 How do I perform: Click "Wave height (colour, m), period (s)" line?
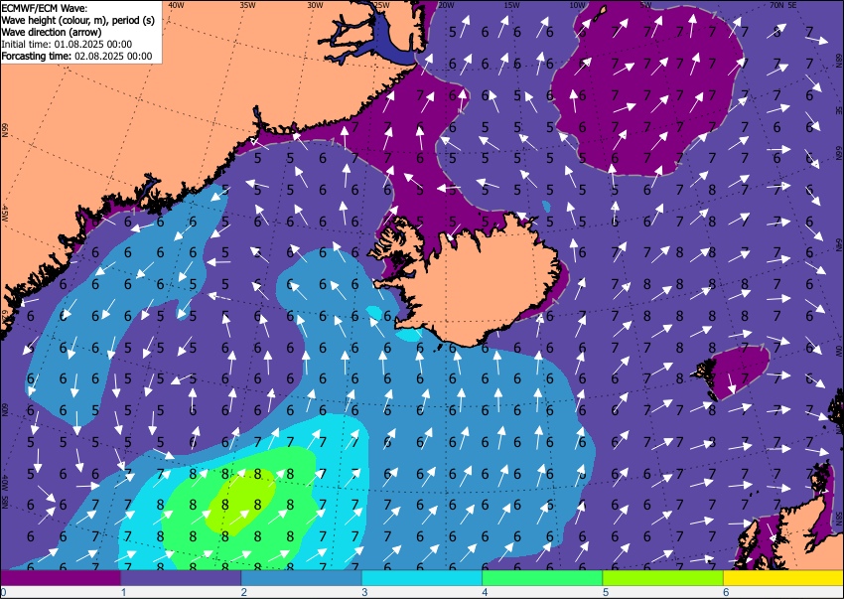[78, 20]
